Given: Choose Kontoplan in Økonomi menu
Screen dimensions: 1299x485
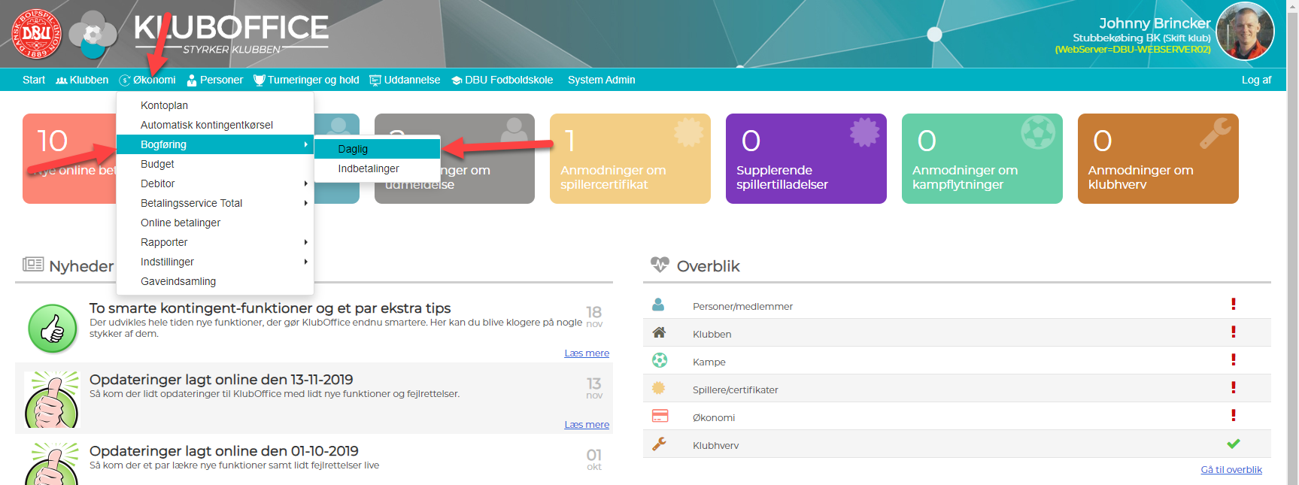Looking at the screenshot, I should (x=164, y=105).
